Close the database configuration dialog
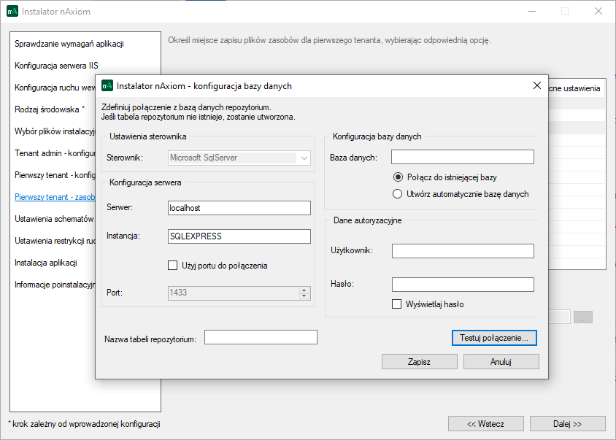Screen dimensions: 616x440 [x=537, y=85]
